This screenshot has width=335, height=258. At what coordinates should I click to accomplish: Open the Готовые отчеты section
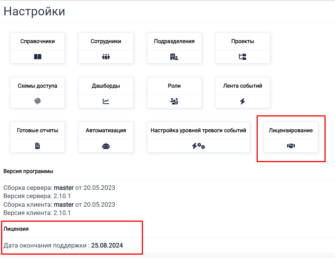[37, 130]
